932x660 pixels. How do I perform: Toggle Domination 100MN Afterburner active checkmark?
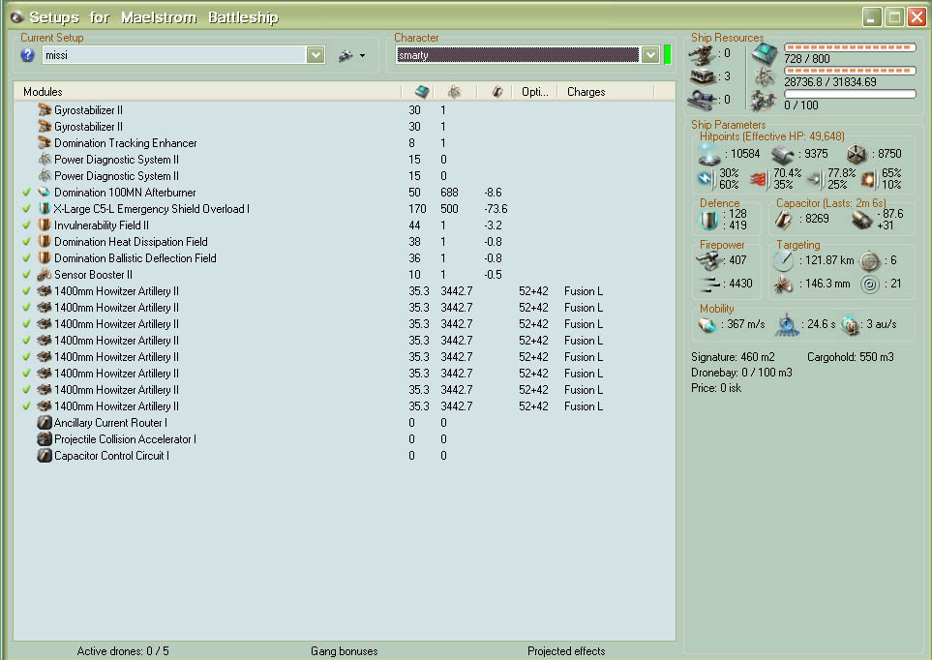coord(26,193)
